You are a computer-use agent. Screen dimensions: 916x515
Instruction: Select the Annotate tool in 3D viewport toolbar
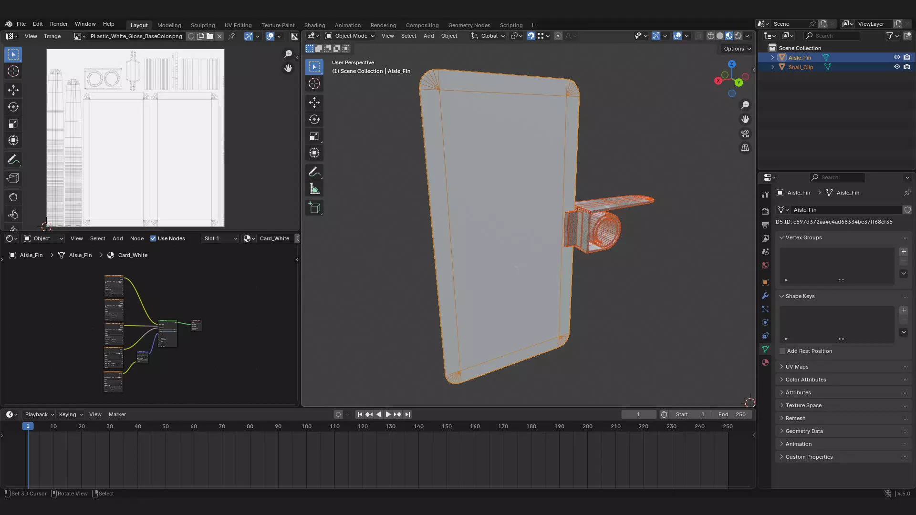coord(314,172)
